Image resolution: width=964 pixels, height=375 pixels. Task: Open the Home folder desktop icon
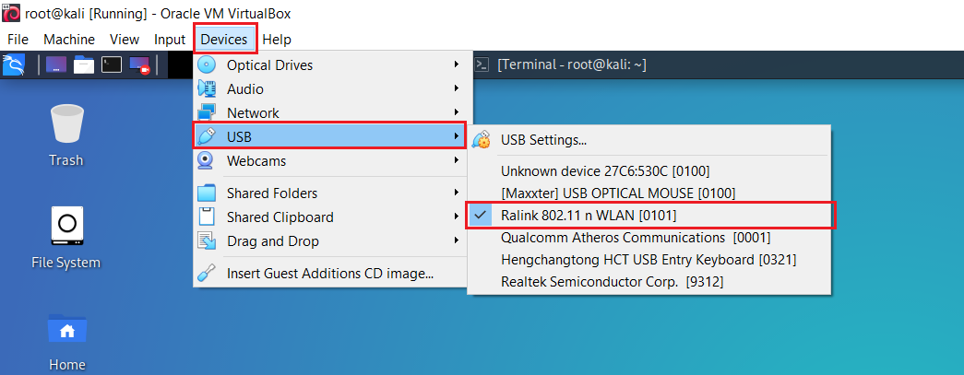(x=66, y=331)
